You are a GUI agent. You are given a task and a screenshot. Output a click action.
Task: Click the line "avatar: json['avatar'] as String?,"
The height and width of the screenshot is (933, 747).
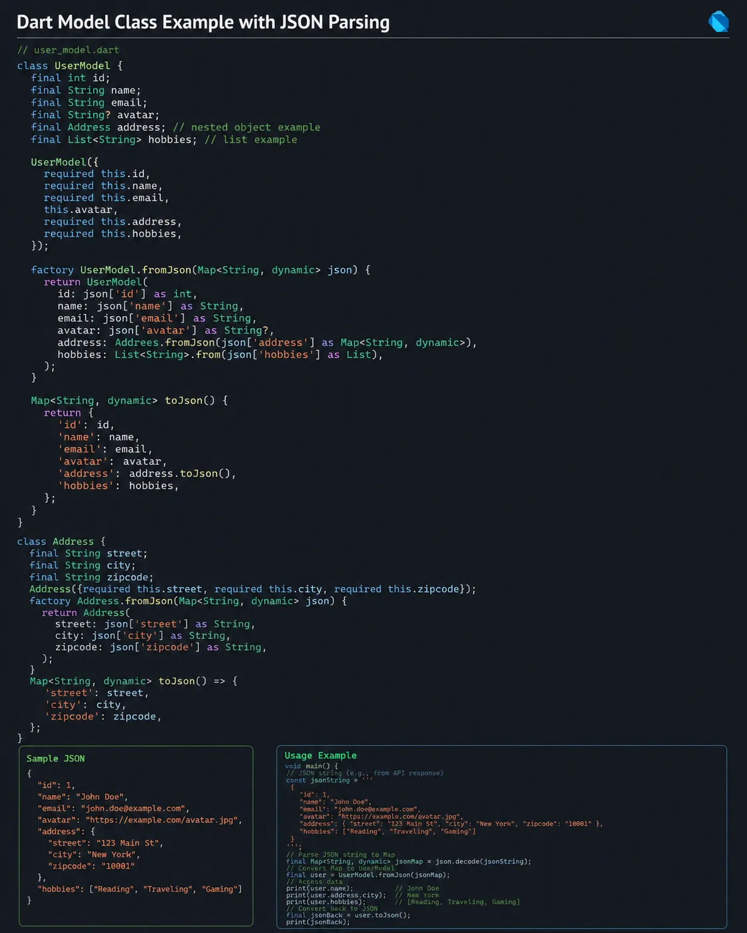pos(166,330)
